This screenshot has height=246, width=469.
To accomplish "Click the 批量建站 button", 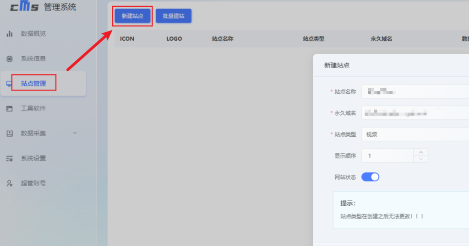I will pos(174,16).
